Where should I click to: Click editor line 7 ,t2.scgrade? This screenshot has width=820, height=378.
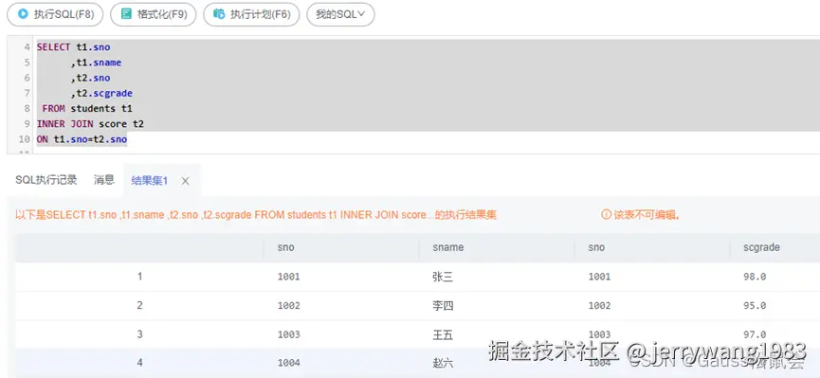pos(101,94)
